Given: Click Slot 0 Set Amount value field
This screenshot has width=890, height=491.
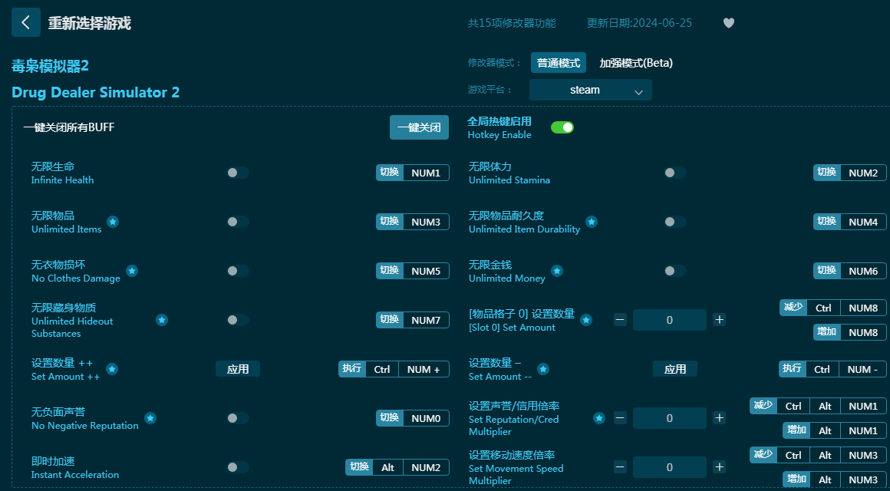Looking at the screenshot, I should click(670, 320).
